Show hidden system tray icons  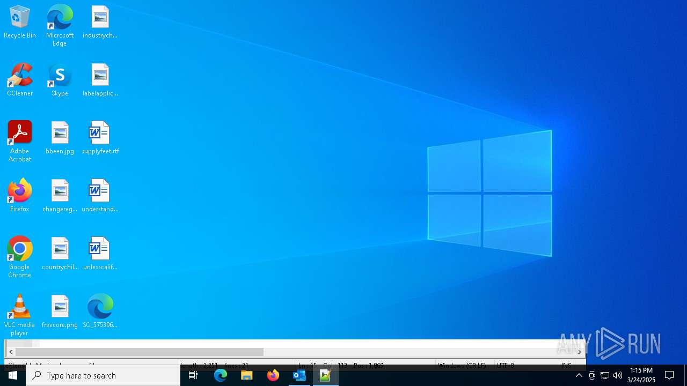[x=579, y=375]
